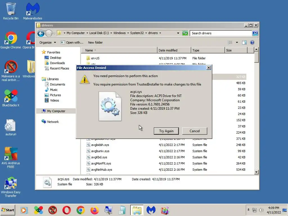
Task: Open Windows Media Player from the taskbar
Action: click(24, 210)
